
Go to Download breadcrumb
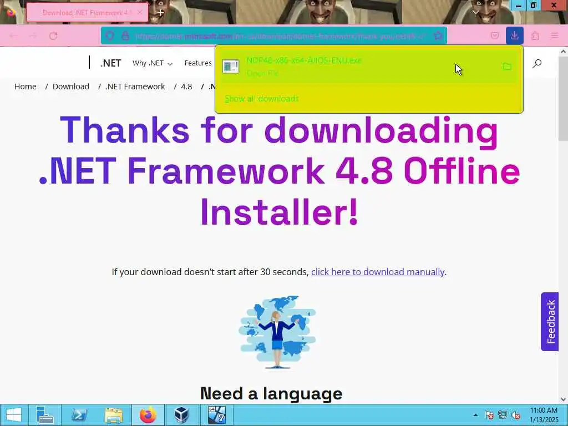coord(70,87)
